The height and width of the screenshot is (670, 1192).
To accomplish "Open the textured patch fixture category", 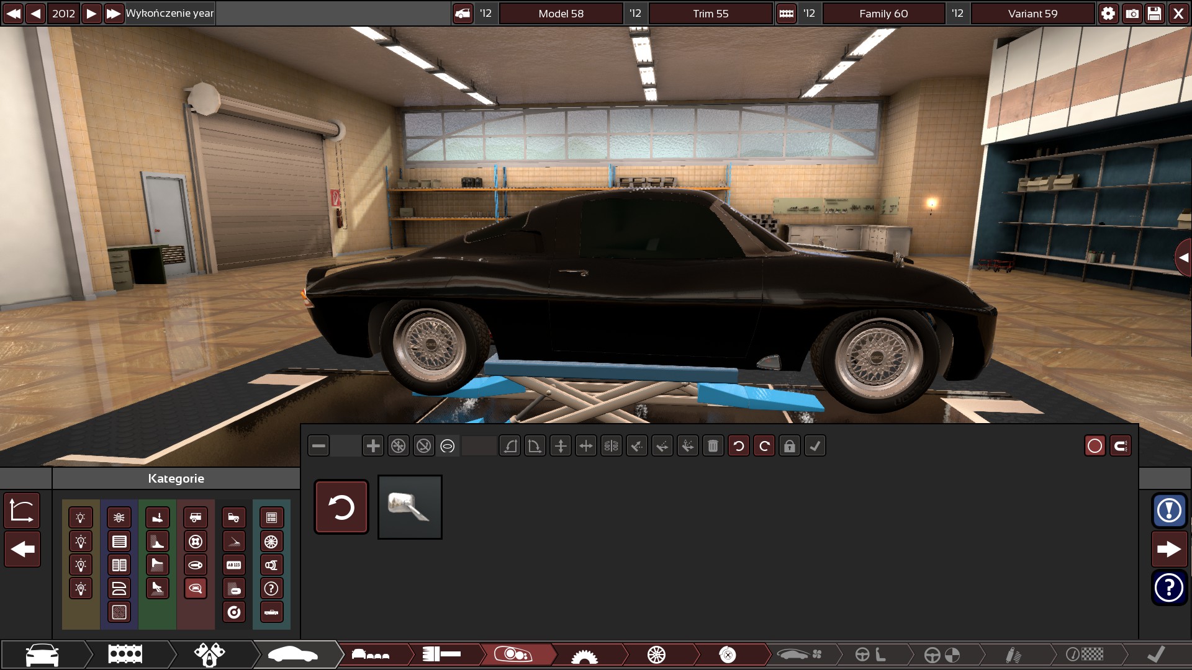I will [119, 612].
